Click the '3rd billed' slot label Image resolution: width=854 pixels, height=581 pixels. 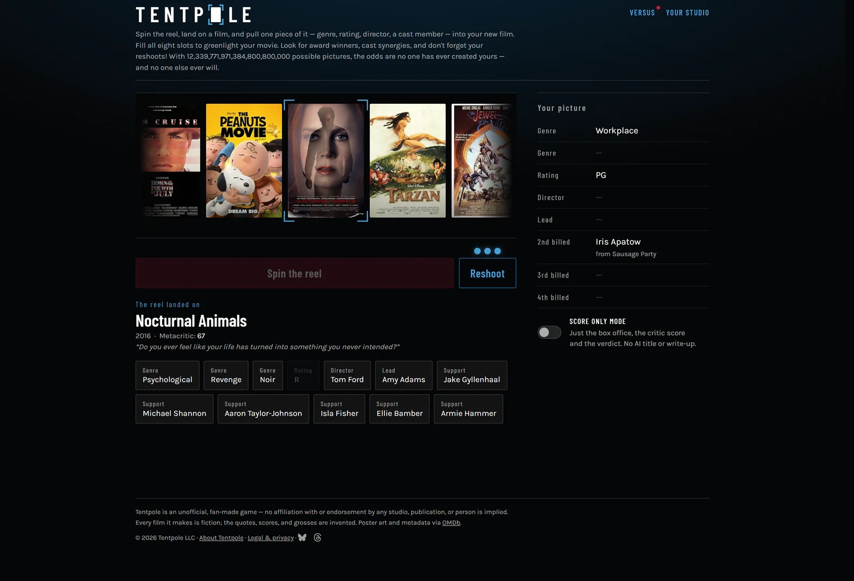[x=553, y=275]
